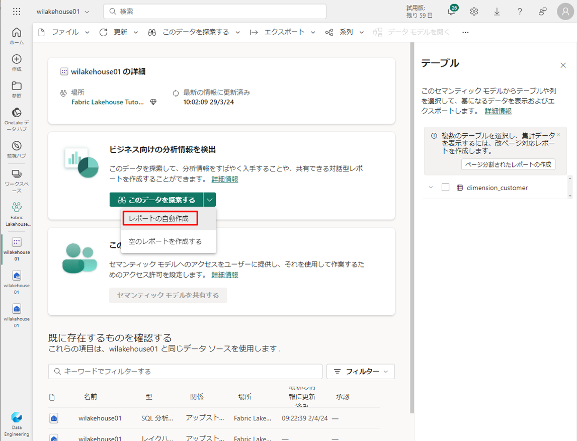
Task: Click the 09:22:39 2/4/24 timestamp cell
Action: [x=305, y=418]
